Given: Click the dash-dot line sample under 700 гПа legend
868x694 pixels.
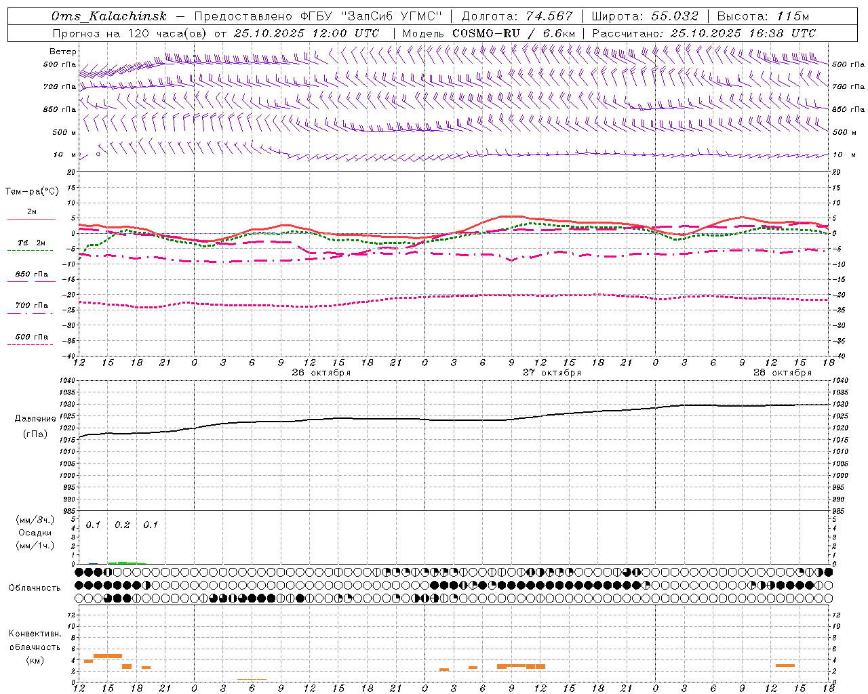Looking at the screenshot, I should click(31, 313).
